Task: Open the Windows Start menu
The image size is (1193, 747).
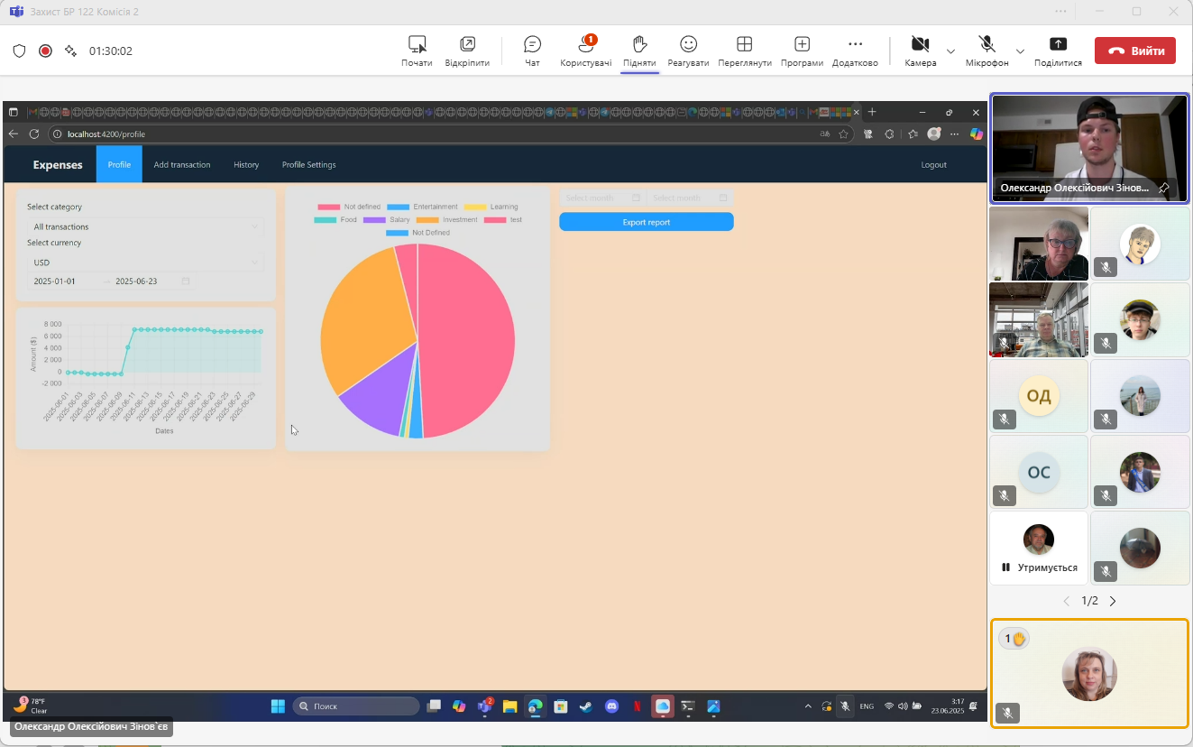Action: pyautogui.click(x=278, y=706)
